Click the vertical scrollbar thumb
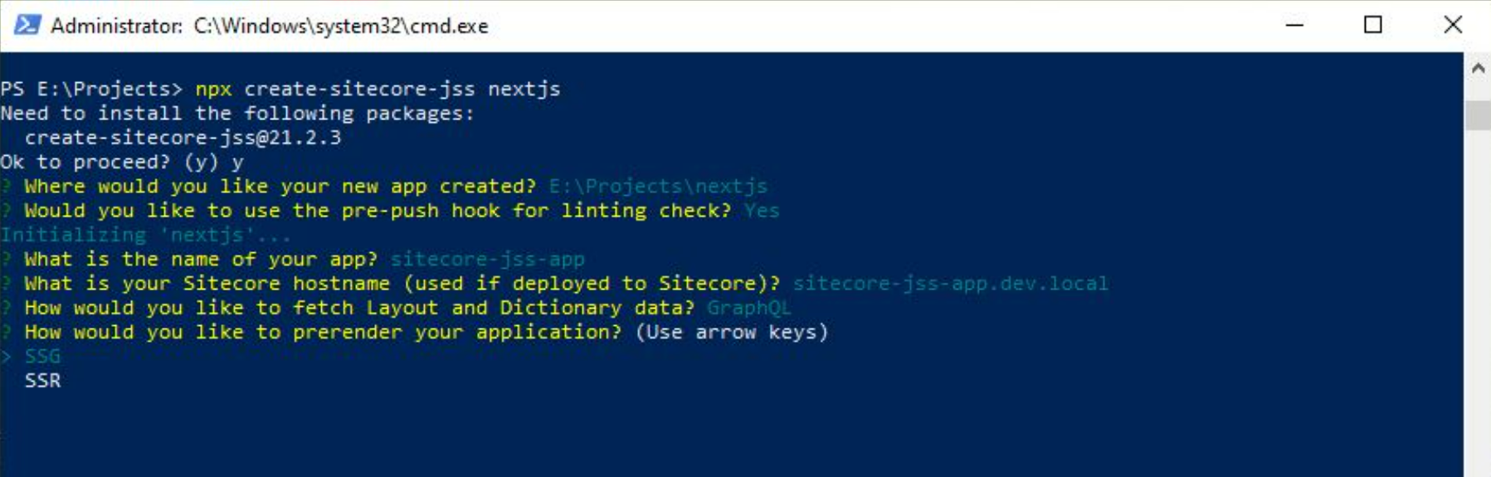 tap(1478, 115)
